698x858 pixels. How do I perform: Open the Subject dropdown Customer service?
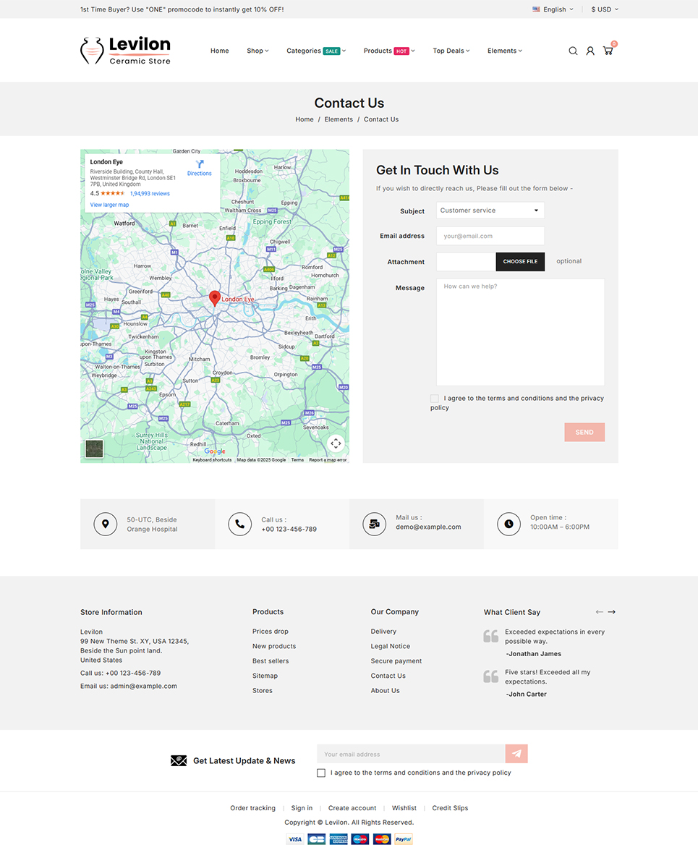490,211
